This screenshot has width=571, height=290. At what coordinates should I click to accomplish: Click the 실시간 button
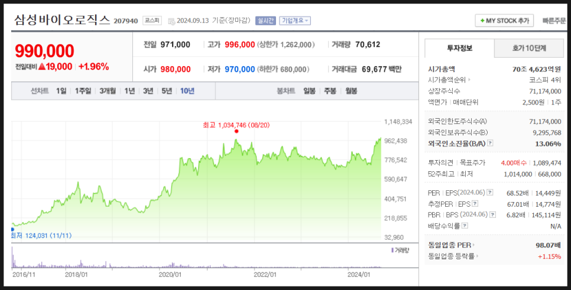pyautogui.click(x=265, y=21)
